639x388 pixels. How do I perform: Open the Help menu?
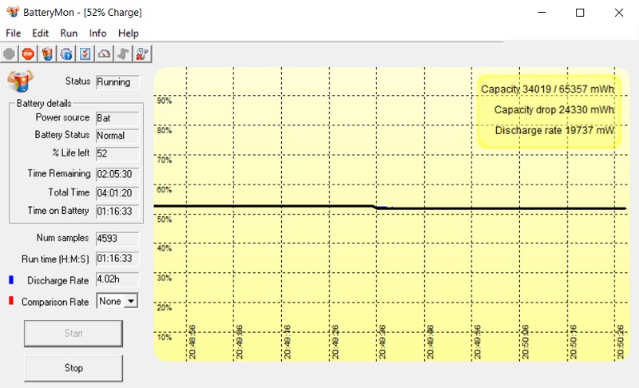point(129,33)
